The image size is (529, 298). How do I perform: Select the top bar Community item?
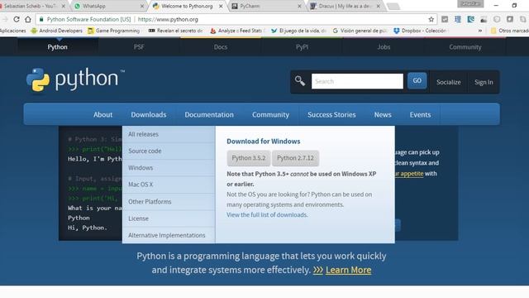tap(465, 47)
